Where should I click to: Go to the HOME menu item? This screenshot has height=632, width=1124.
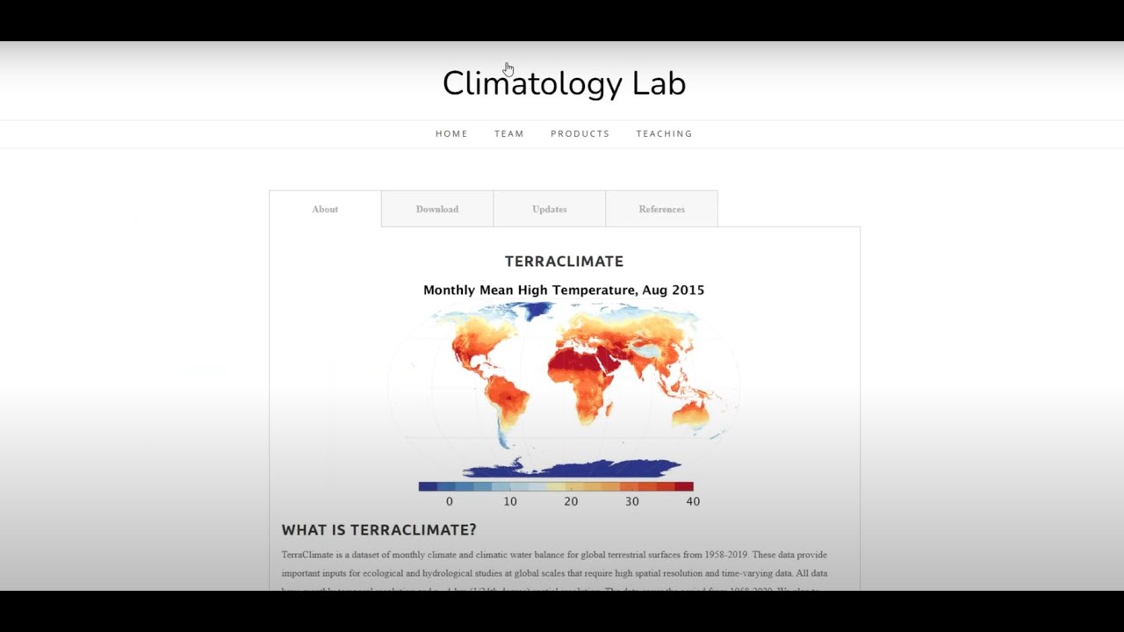point(451,133)
